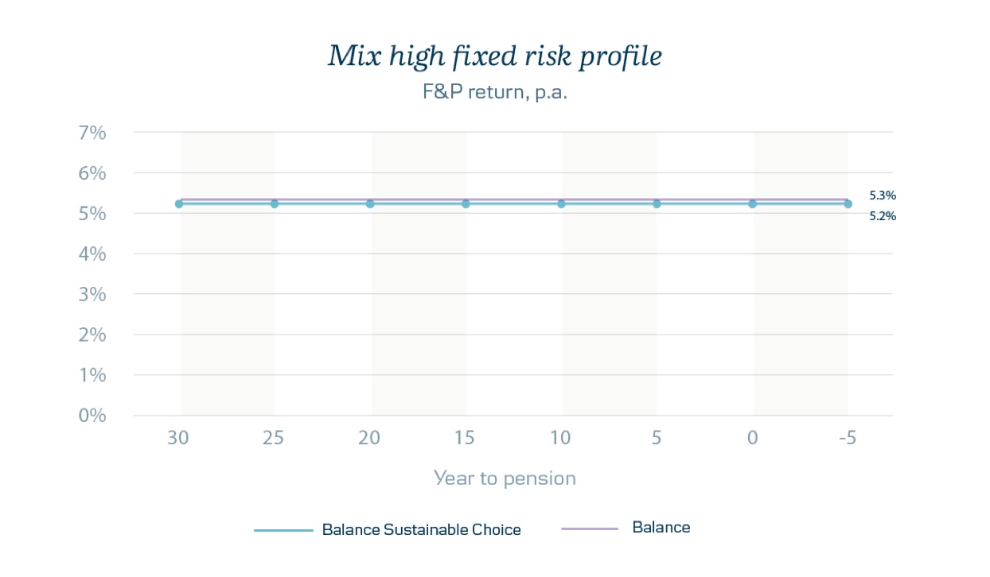Image resolution: width=990 pixels, height=577 pixels.
Task: Click the data point at year 15
Action: coord(466,204)
